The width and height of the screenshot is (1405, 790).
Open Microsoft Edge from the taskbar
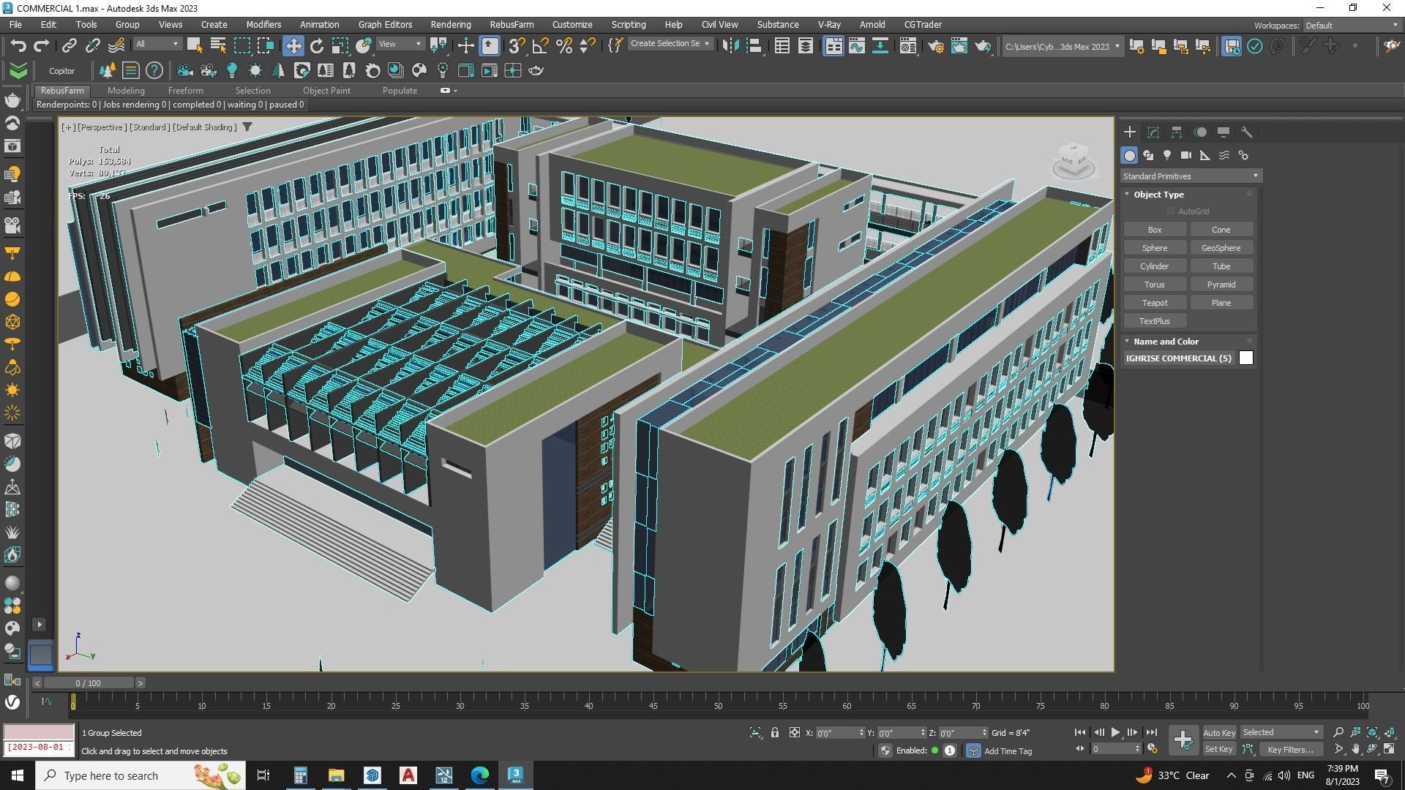point(480,775)
